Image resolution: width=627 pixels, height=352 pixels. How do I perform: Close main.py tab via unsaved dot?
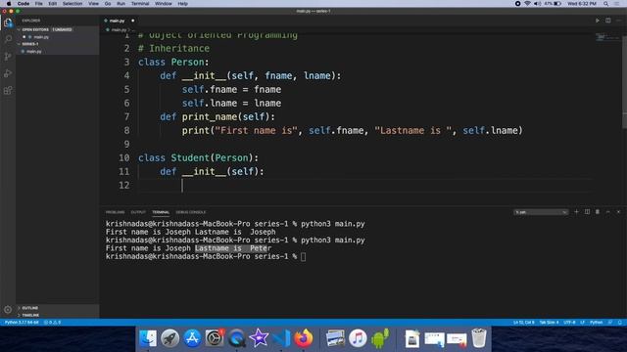133,21
